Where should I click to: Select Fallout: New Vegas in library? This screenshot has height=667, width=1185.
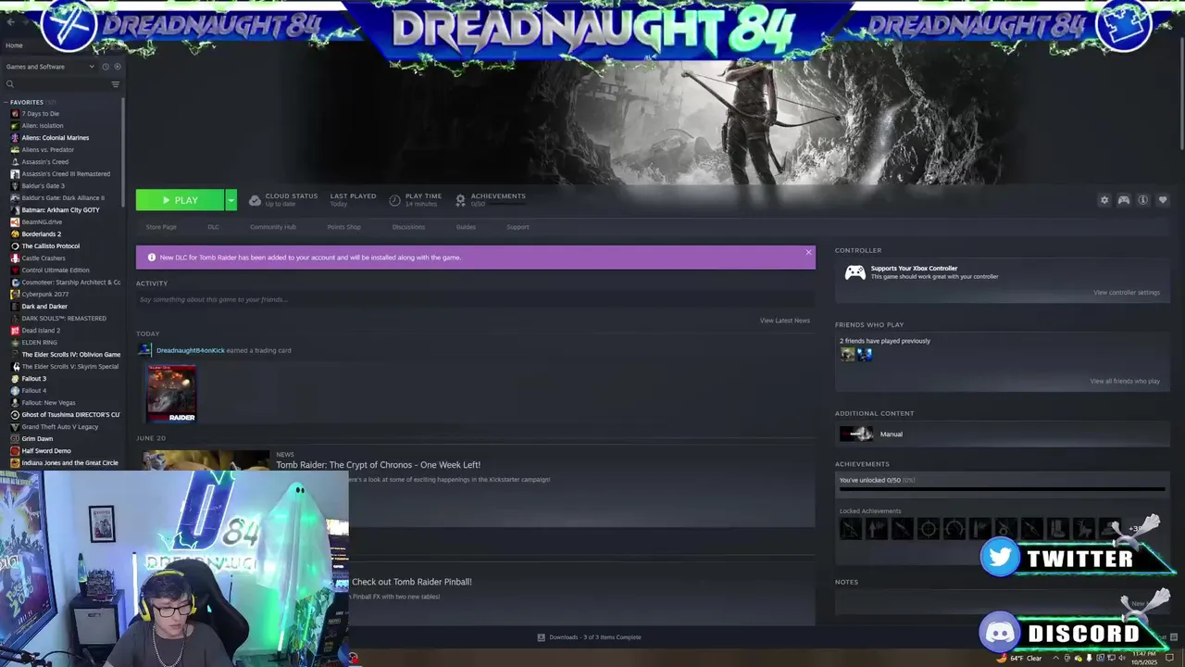(x=48, y=403)
